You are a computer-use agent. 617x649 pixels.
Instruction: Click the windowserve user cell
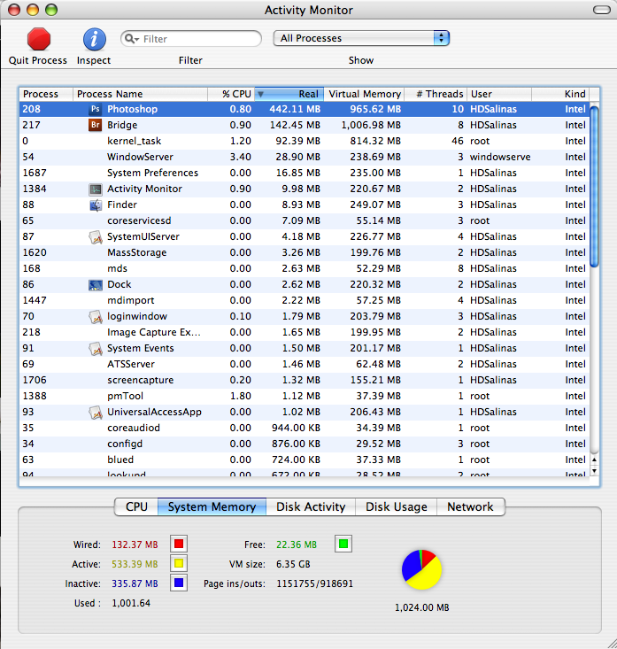pyautogui.click(x=500, y=158)
